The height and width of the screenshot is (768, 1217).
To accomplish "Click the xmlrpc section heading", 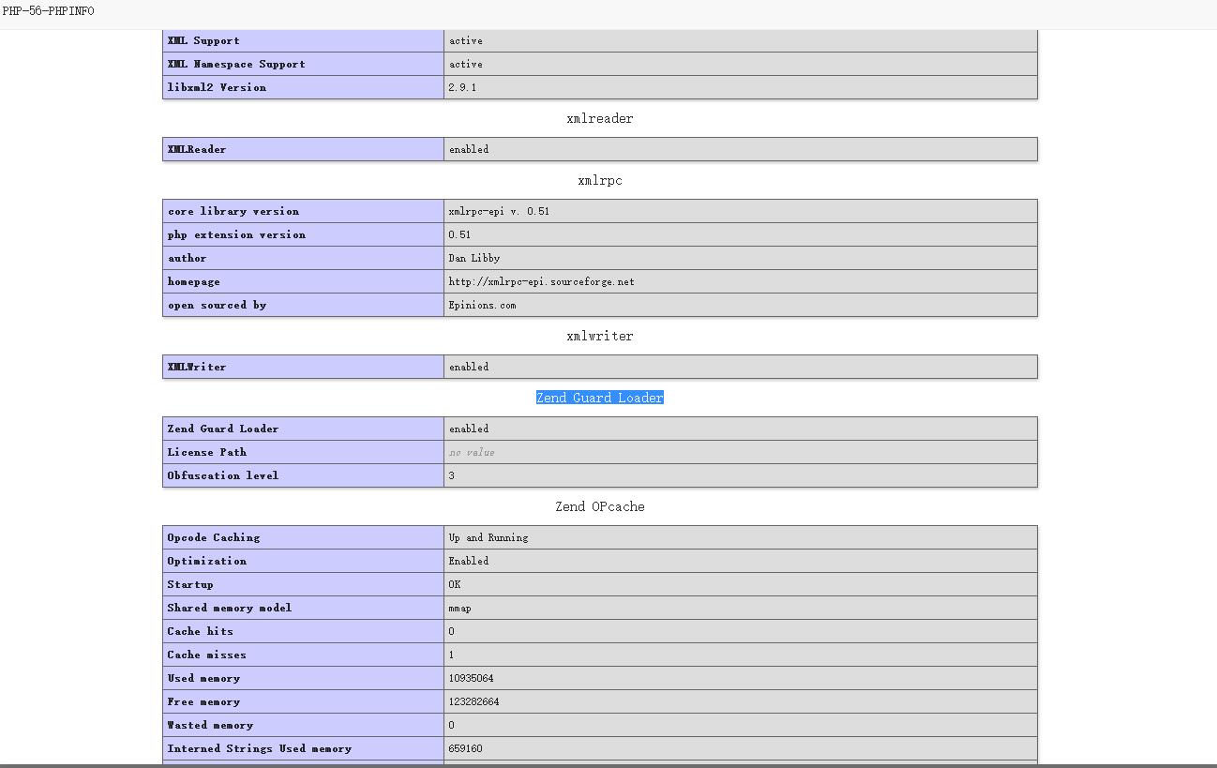I will (x=600, y=181).
